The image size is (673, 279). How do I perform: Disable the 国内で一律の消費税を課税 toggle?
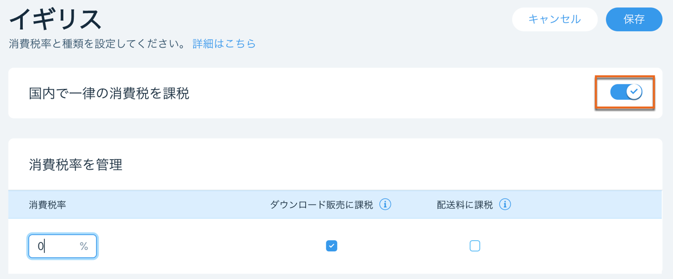click(626, 92)
